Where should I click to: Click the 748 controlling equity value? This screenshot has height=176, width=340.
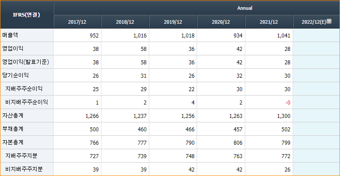point(190,156)
